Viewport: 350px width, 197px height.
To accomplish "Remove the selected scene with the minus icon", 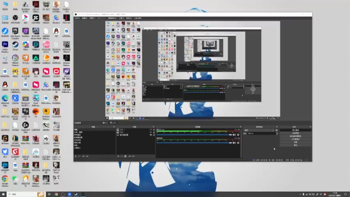I will (79, 156).
